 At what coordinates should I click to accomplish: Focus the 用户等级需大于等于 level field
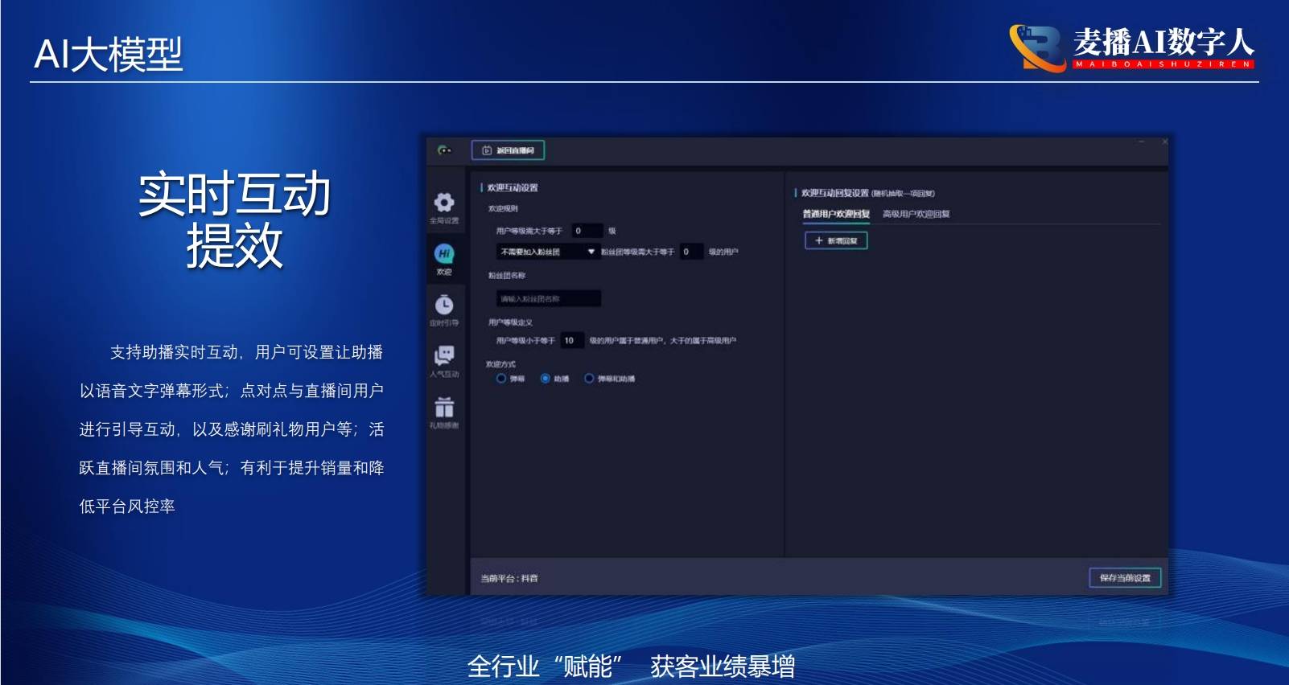coord(587,231)
